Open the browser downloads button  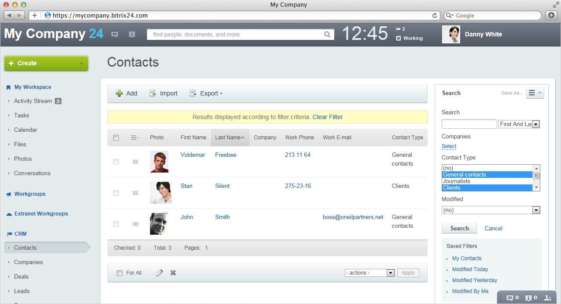(x=552, y=15)
